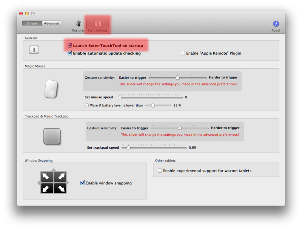Click the yellow minimize window button
Screen dimensions: 302x229
(27, 14)
